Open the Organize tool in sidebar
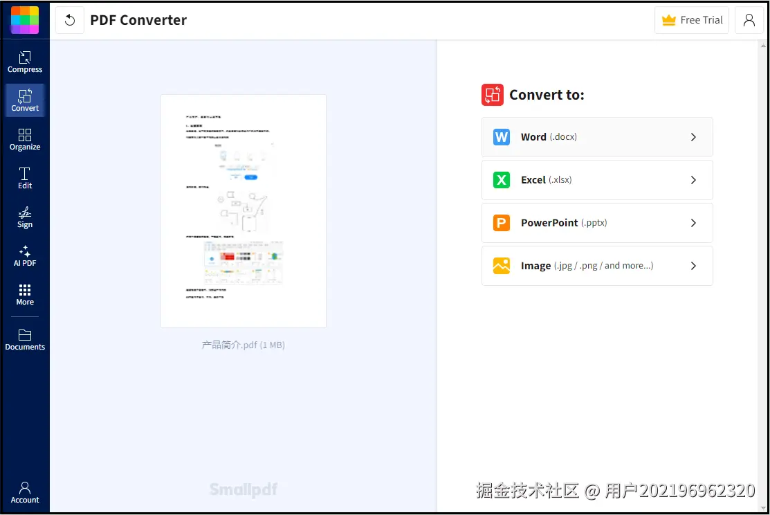 (24, 140)
